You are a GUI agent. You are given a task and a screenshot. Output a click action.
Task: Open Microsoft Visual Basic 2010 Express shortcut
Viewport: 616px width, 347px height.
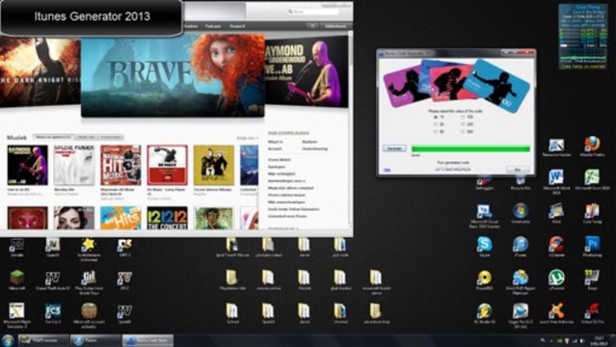click(x=484, y=216)
